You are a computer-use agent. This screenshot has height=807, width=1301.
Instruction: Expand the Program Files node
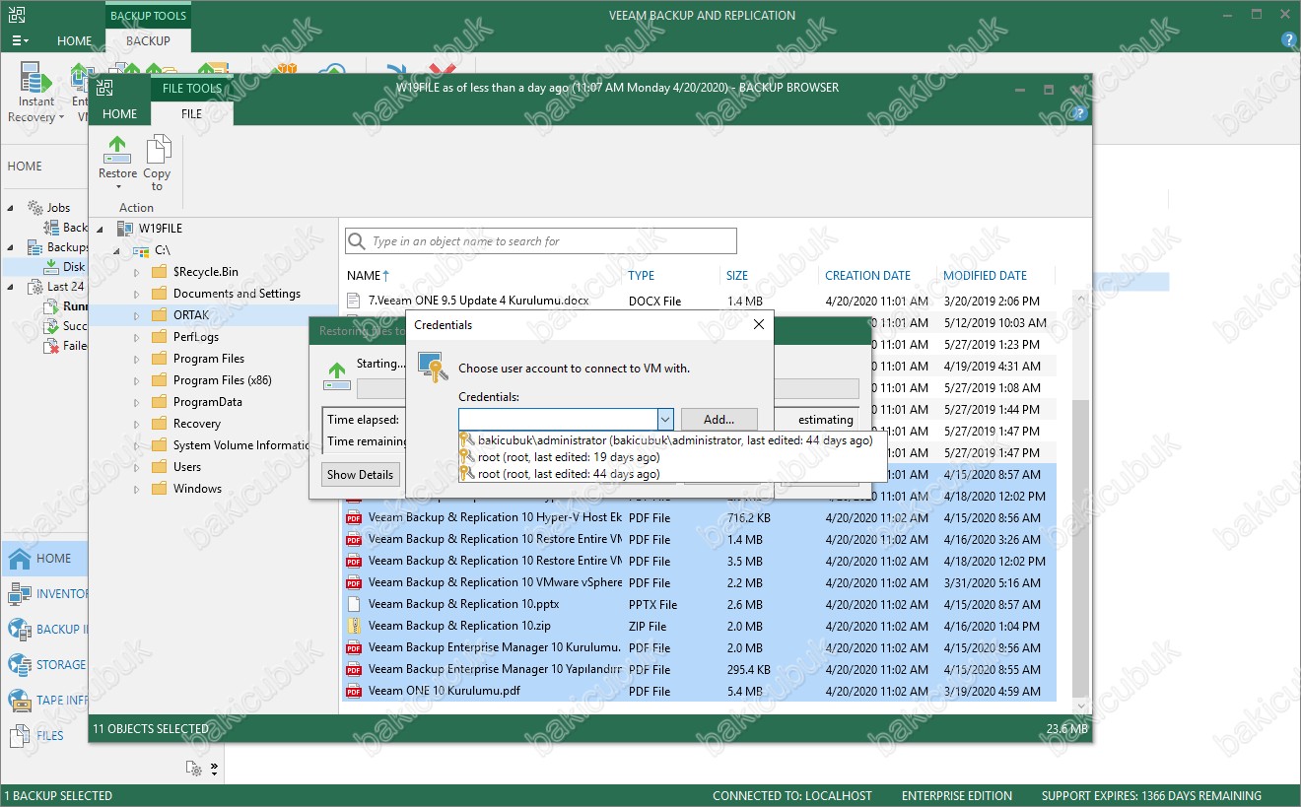click(137, 359)
